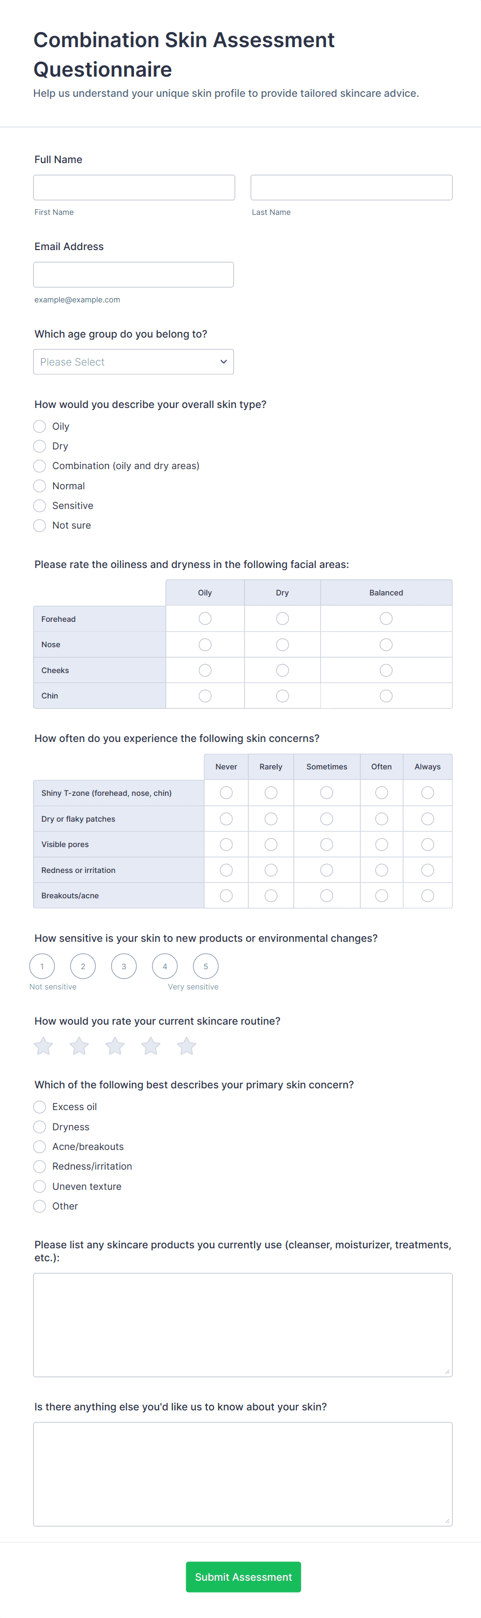Mark Cheeks as Balanced
The height and width of the screenshot is (1618, 481).
(386, 670)
